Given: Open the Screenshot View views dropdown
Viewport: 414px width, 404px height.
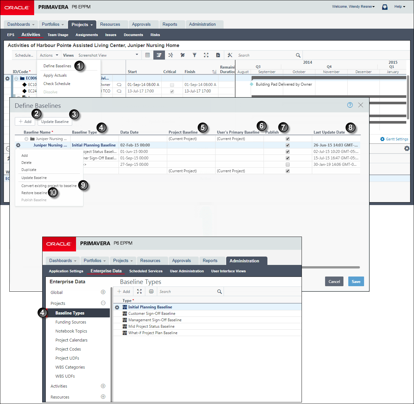Looking at the screenshot, I should click(108, 55).
